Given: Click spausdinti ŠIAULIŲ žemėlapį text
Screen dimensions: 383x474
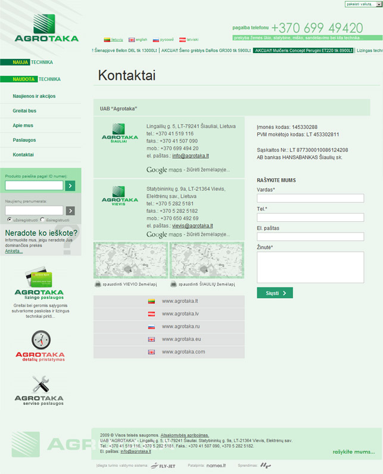Looking at the screenshot, I should (x=207, y=284).
